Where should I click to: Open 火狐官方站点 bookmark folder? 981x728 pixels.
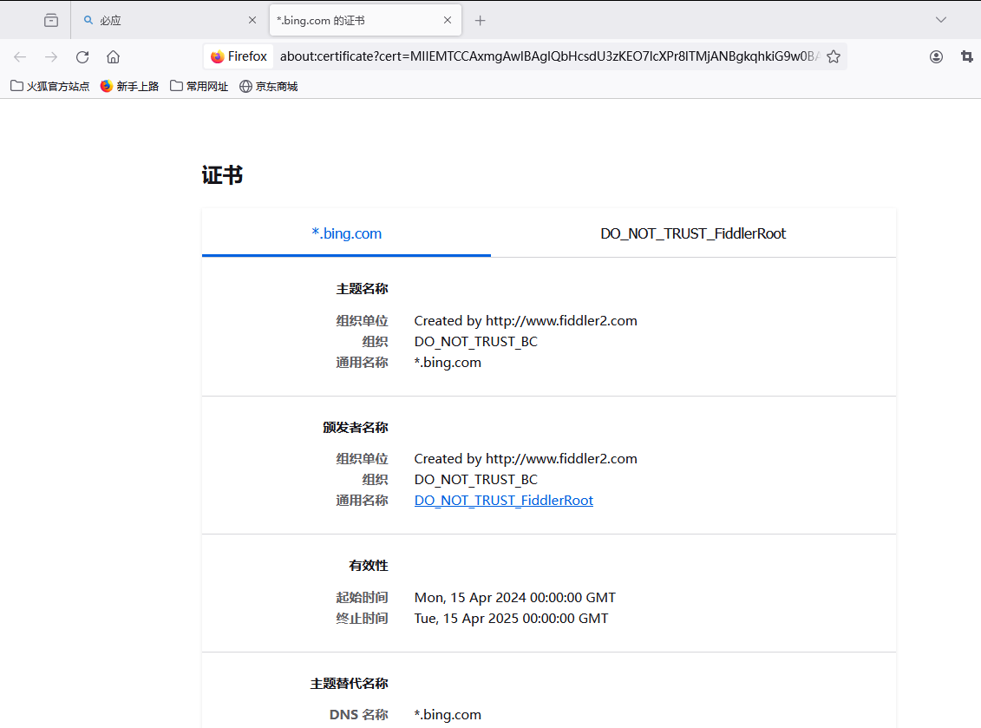click(x=50, y=87)
